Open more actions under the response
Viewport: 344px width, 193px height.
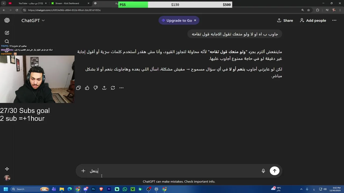point(121,88)
